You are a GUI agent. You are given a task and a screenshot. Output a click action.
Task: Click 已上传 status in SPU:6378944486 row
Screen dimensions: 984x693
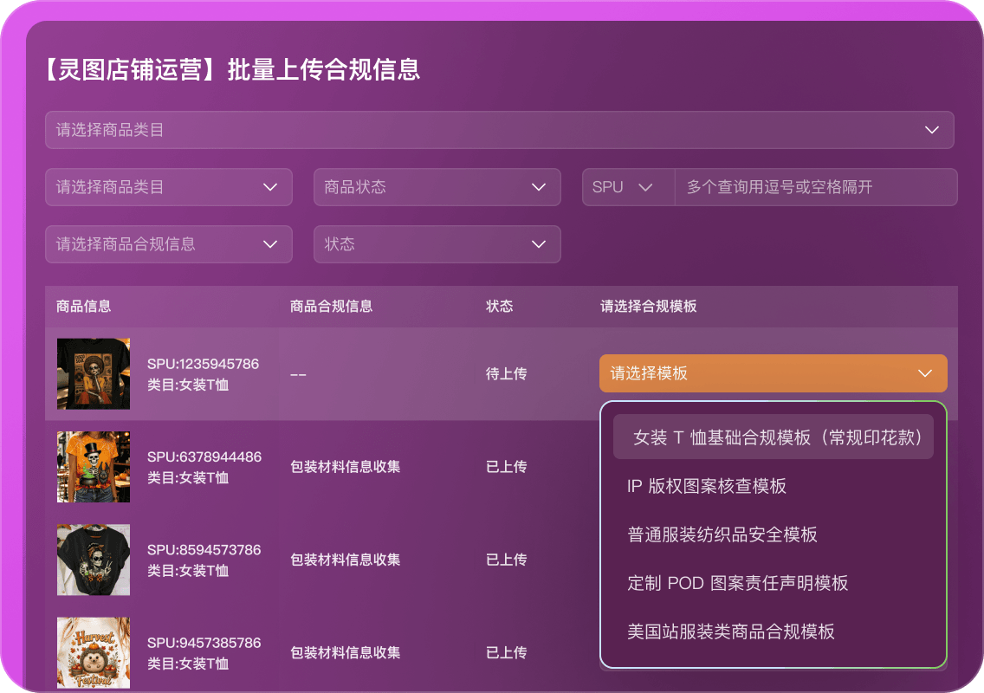click(507, 467)
